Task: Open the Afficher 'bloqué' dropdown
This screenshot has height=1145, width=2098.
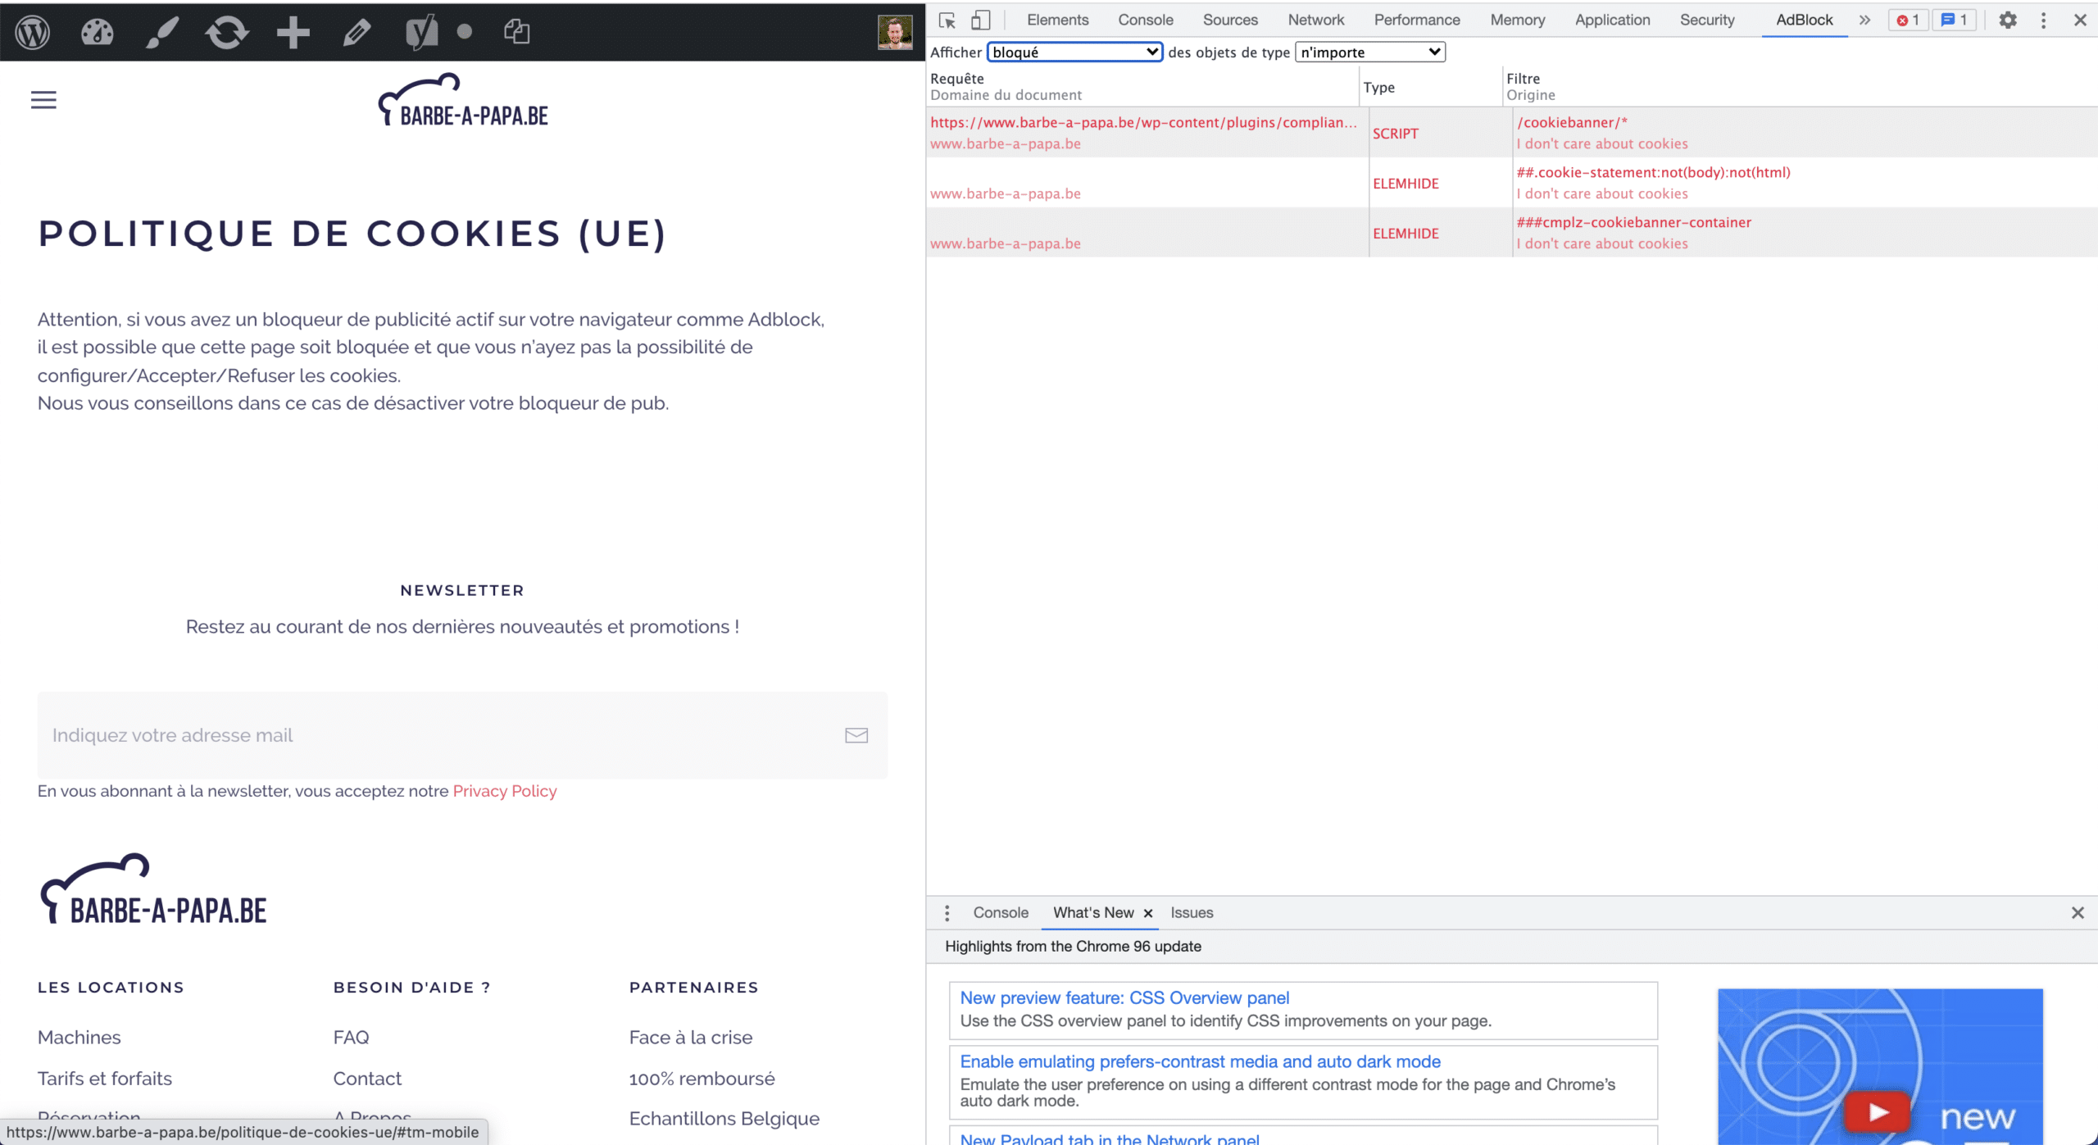Action: pyautogui.click(x=1074, y=52)
